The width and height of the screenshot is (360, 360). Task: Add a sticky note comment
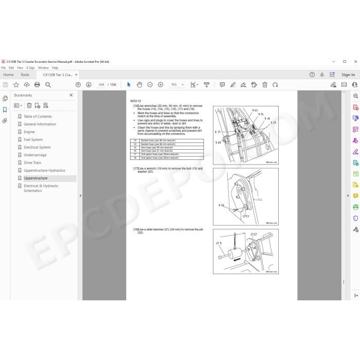(x=222, y=85)
